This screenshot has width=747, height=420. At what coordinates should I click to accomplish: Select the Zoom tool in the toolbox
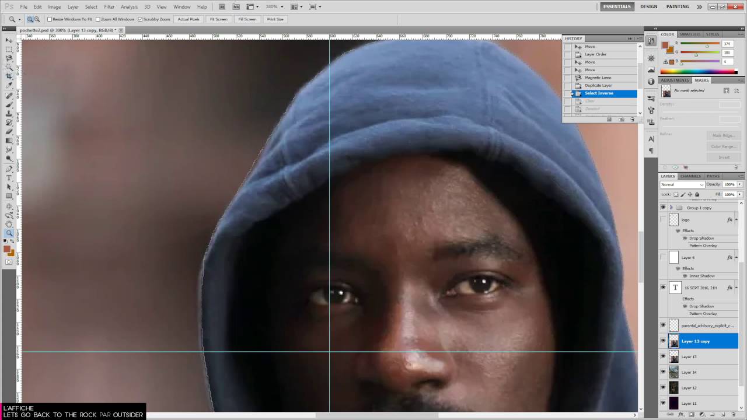coord(9,233)
